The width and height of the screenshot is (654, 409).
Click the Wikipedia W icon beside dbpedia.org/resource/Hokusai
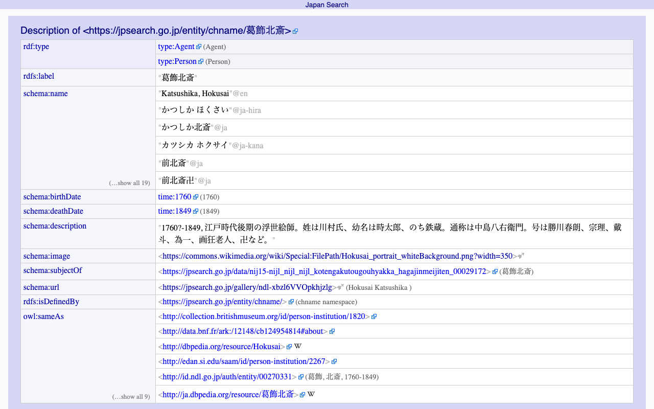[297, 346]
